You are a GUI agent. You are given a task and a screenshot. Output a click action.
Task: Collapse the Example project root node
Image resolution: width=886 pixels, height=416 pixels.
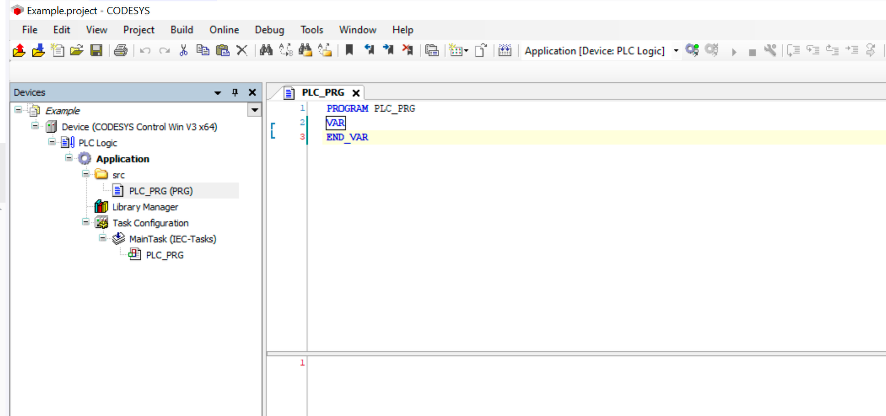(18, 110)
